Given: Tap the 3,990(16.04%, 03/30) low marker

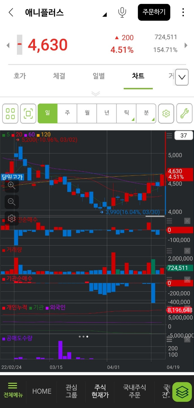Looking at the screenshot, I should click(x=130, y=212).
